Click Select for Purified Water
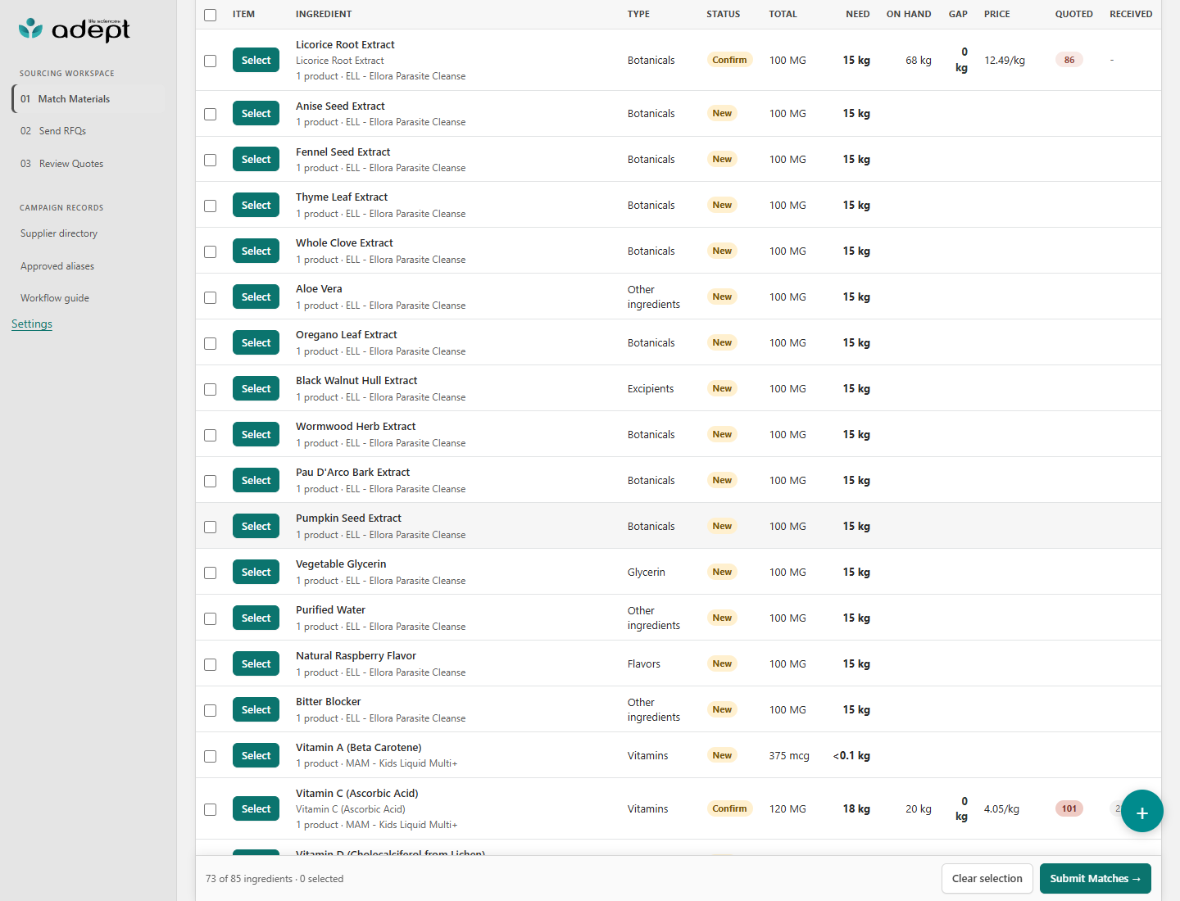This screenshot has width=1180, height=901. 256,618
